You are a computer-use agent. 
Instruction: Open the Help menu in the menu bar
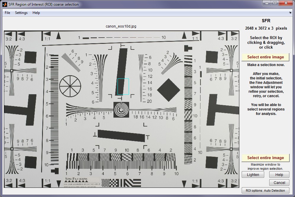pos(36,13)
